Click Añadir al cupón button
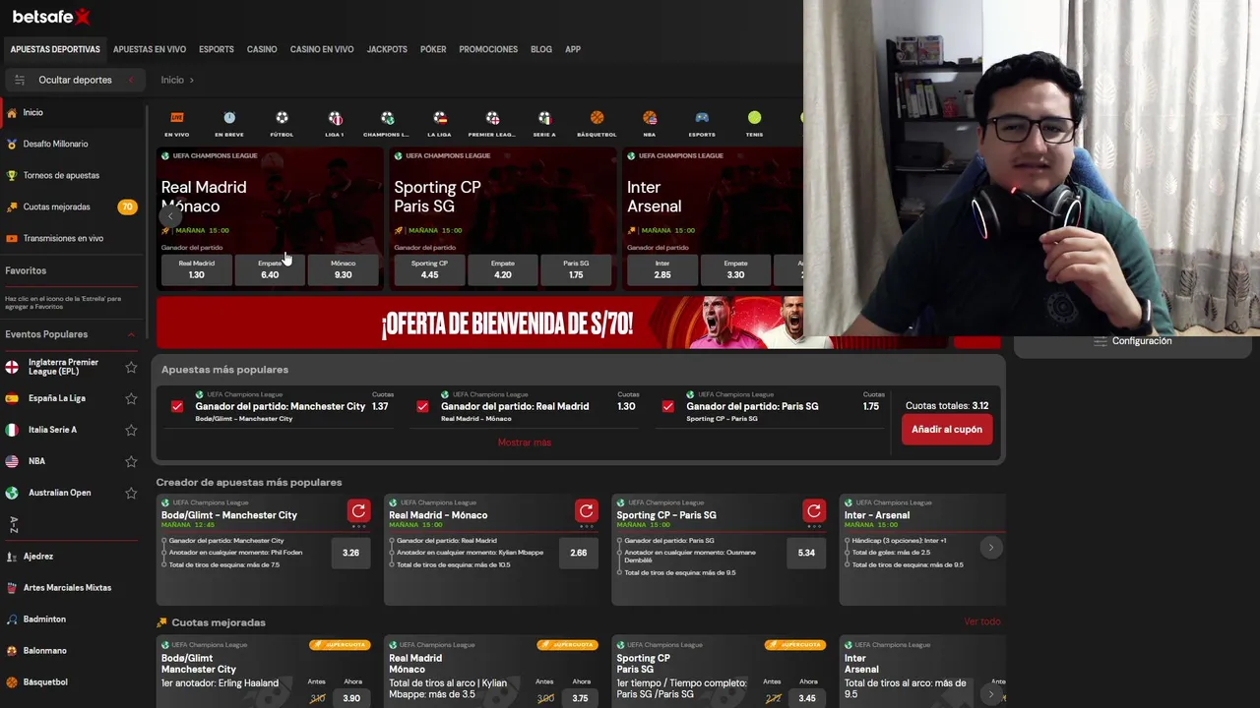The image size is (1260, 708). pos(947,430)
